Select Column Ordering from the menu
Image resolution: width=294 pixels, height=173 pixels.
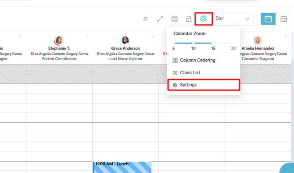[x=204, y=60]
